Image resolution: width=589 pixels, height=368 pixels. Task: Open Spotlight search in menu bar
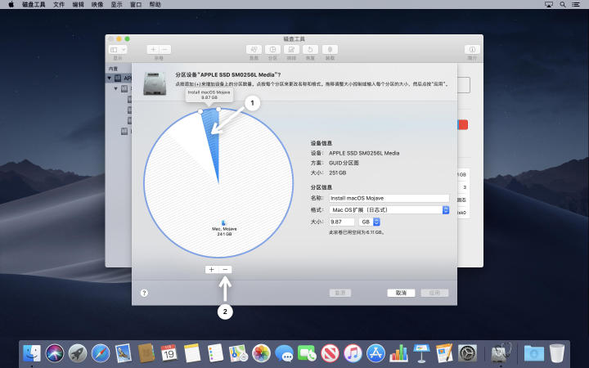[x=562, y=5]
